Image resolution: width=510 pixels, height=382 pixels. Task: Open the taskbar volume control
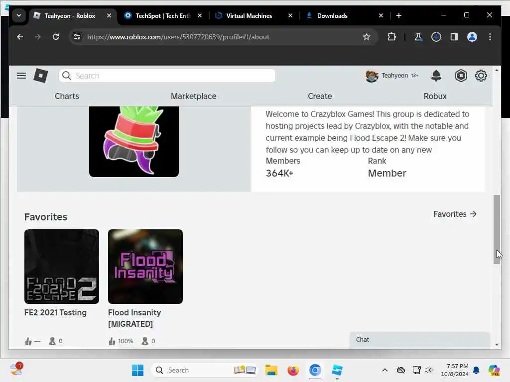(428, 370)
